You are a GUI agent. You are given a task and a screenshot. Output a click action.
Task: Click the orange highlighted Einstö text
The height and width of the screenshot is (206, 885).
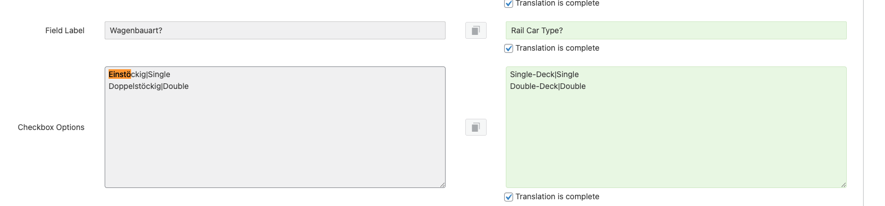pos(119,74)
